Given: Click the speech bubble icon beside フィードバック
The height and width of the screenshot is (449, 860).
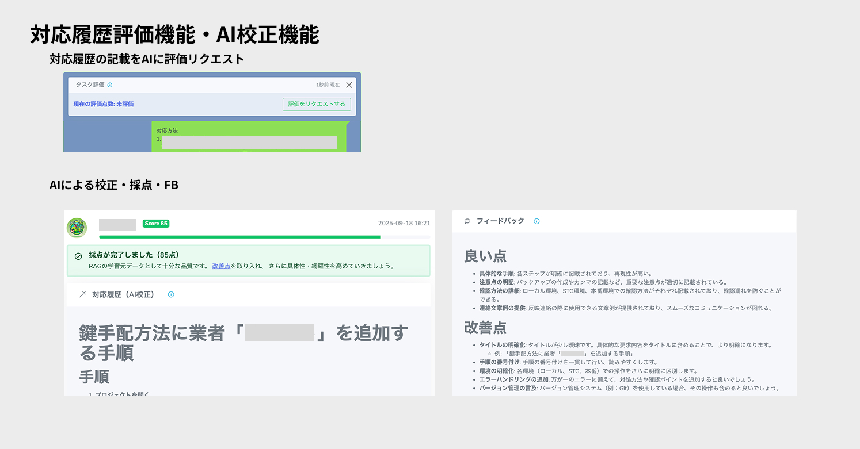Looking at the screenshot, I should point(467,221).
